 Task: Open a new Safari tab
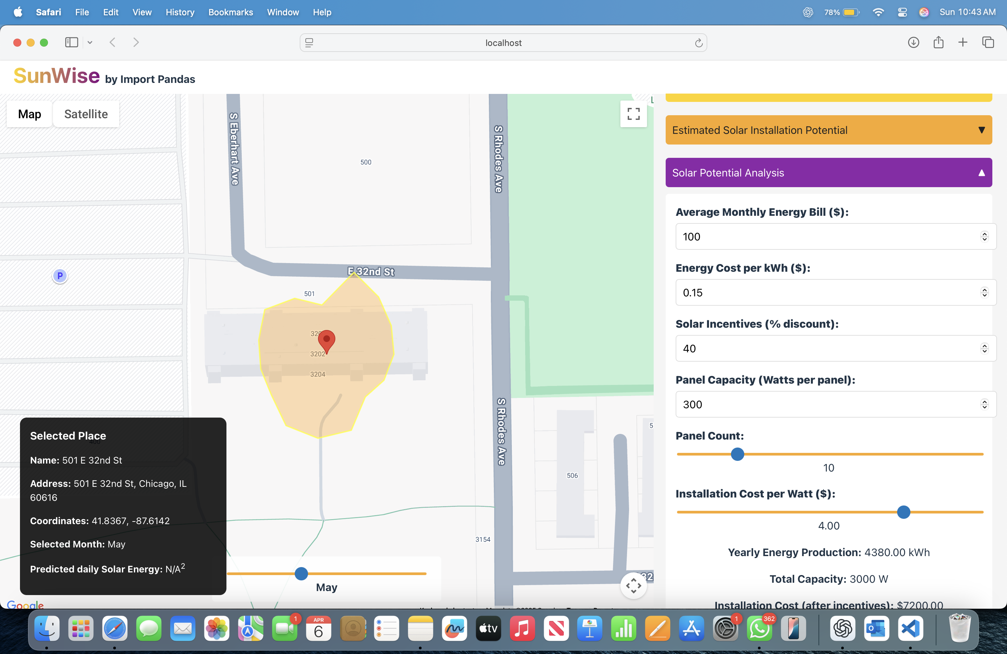[963, 42]
